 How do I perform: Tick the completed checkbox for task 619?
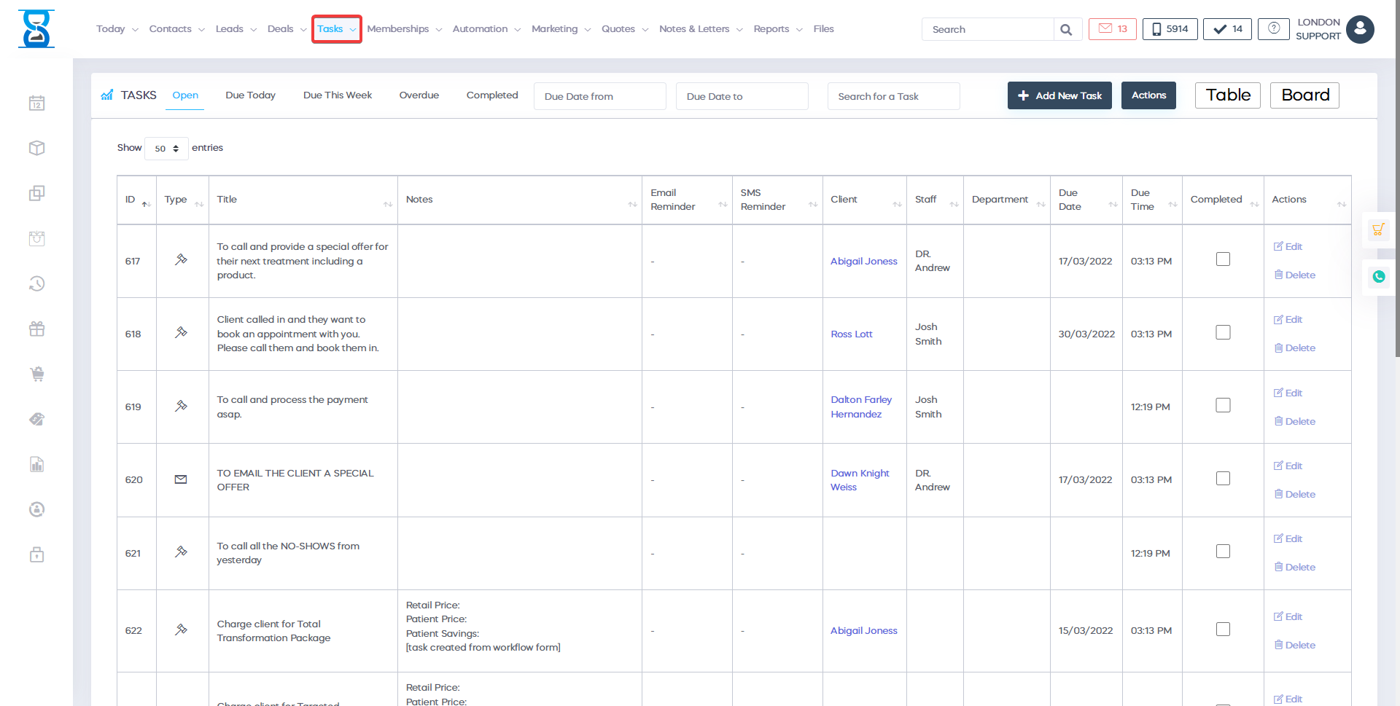[1223, 405]
